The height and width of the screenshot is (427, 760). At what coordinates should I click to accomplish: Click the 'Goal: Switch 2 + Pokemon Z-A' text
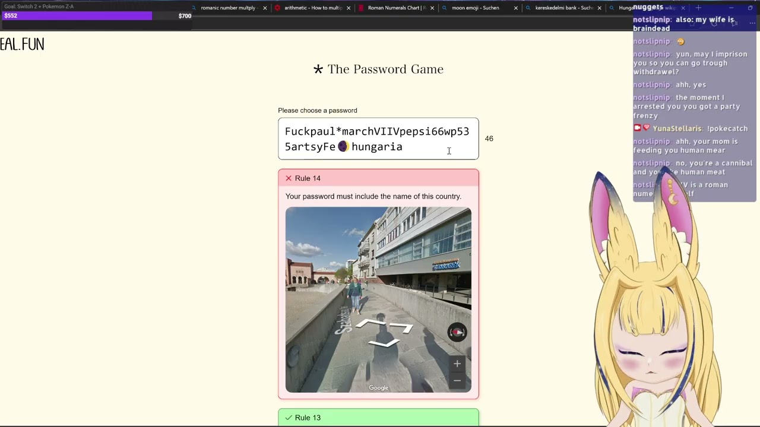[39, 7]
